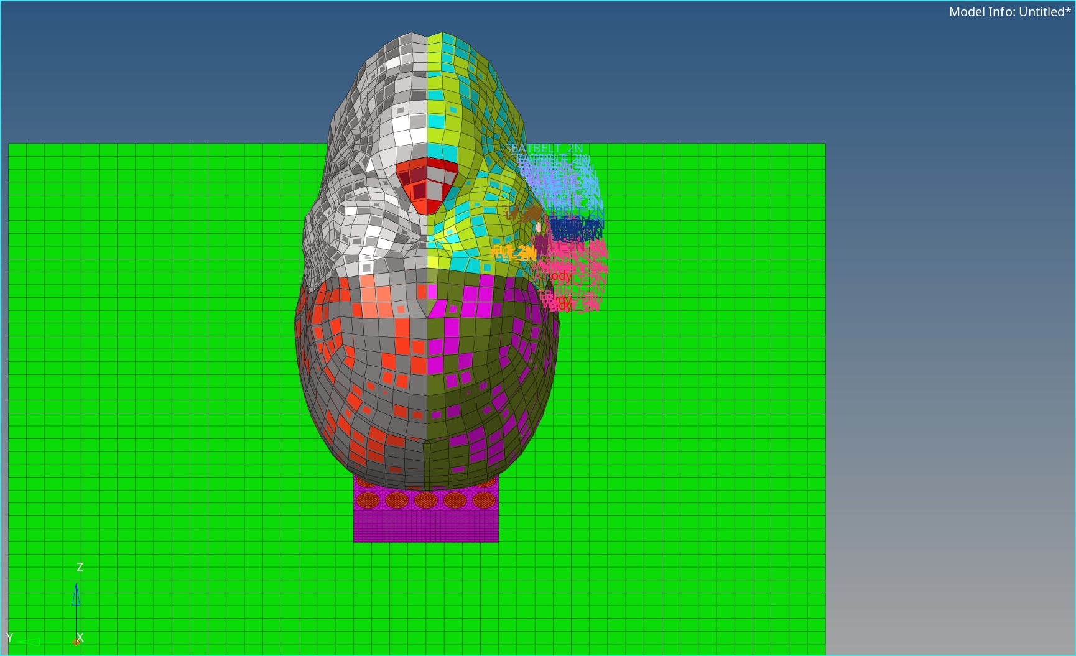The width and height of the screenshot is (1076, 656).
Task: Click the Y axis label of the triad
Action: click(x=9, y=637)
